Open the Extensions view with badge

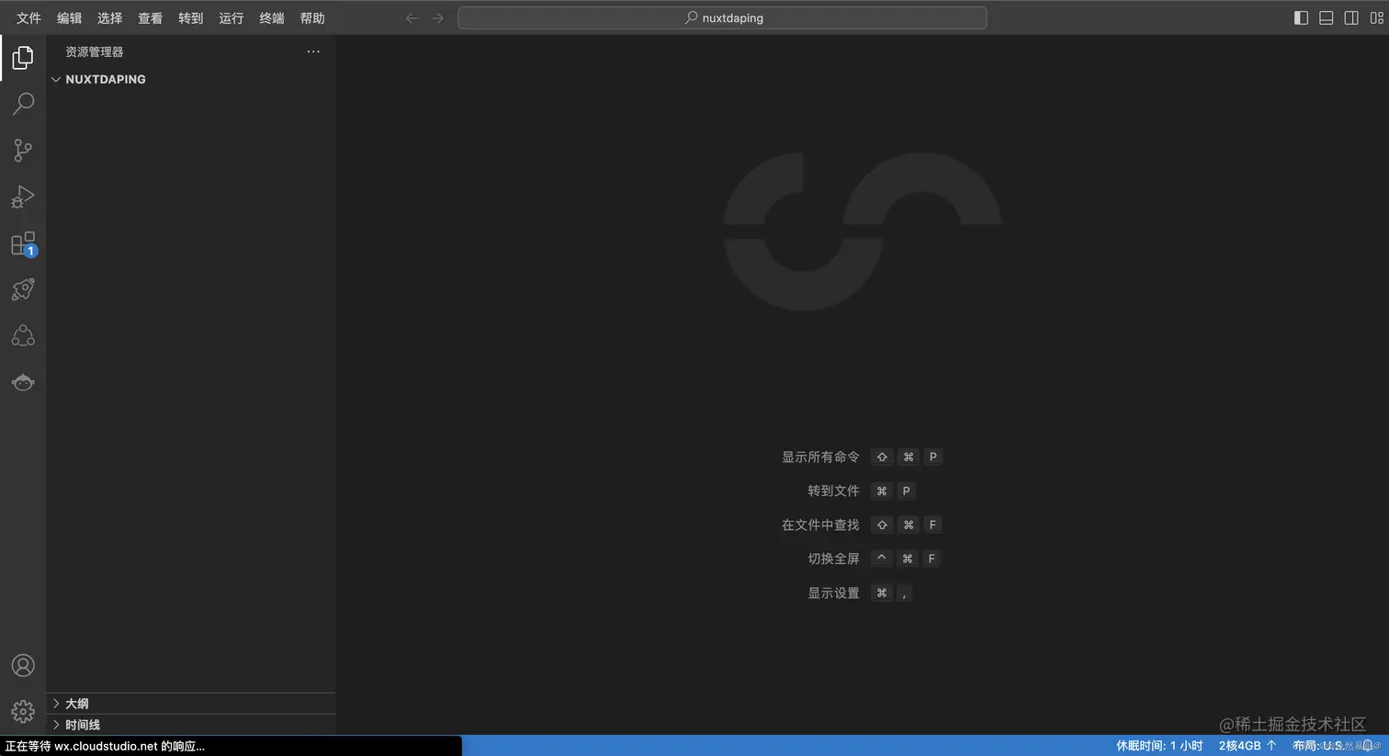coord(23,243)
